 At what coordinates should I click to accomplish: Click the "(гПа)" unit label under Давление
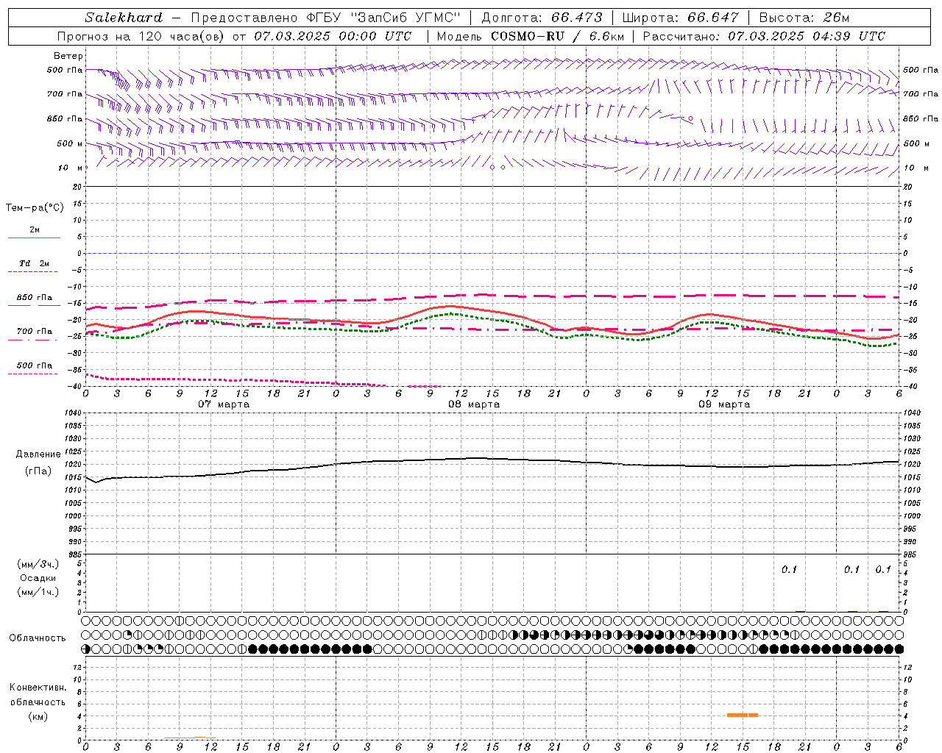click(x=38, y=471)
